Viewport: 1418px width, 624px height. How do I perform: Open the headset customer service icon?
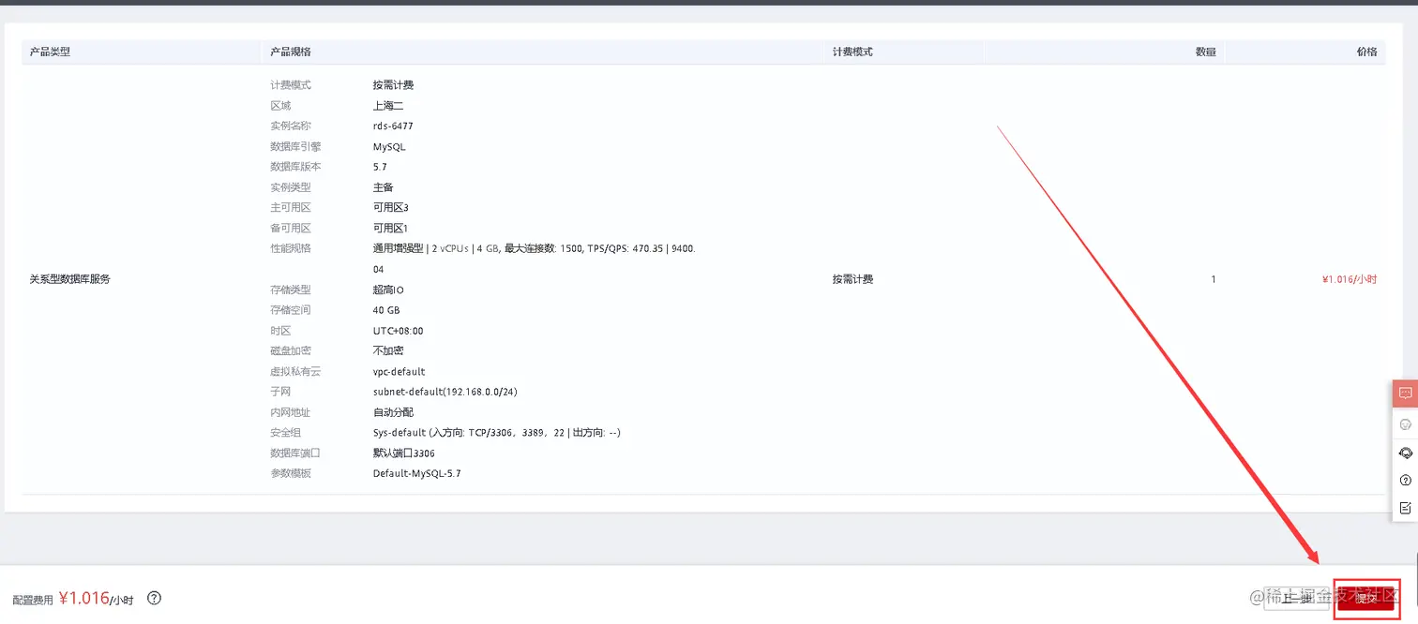coord(1405,453)
